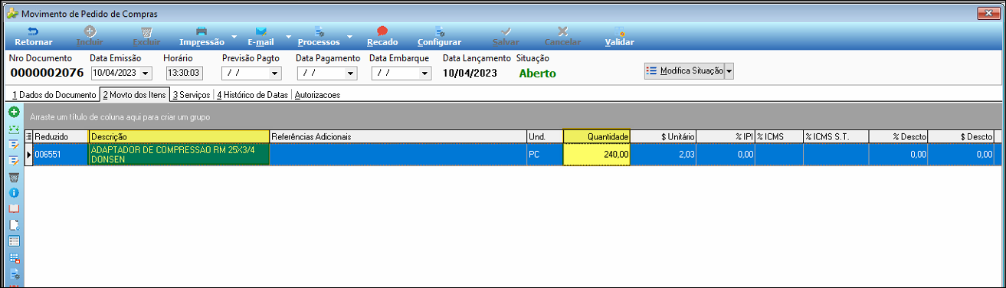Image resolution: width=1006 pixels, height=288 pixels.
Task: Click the Impressão printer button
Action: 202,36
